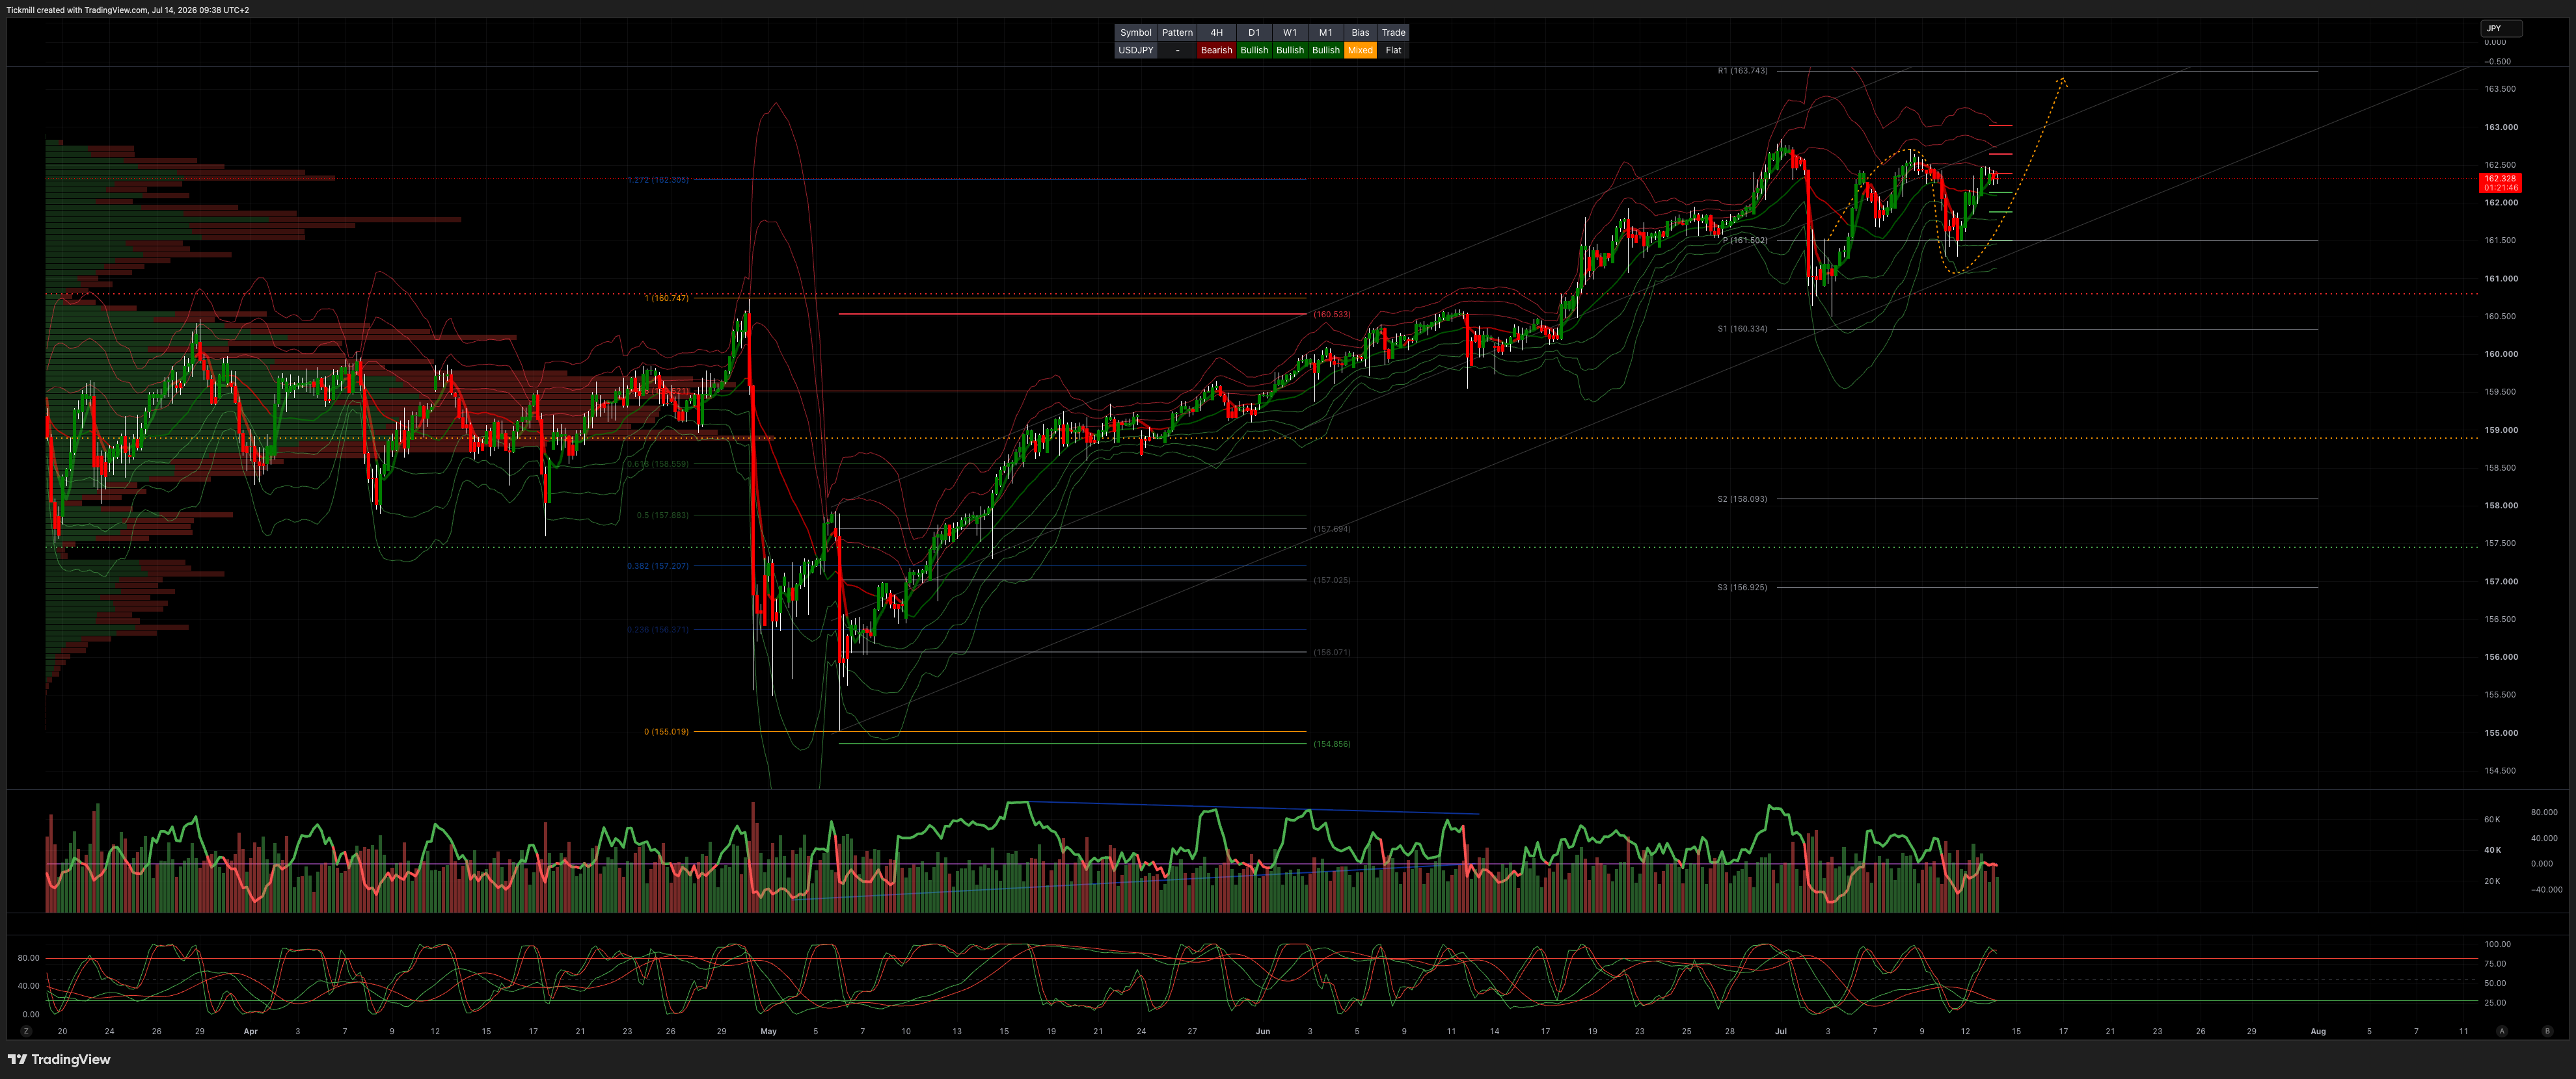Select the Symbol header cell

(x=1135, y=33)
